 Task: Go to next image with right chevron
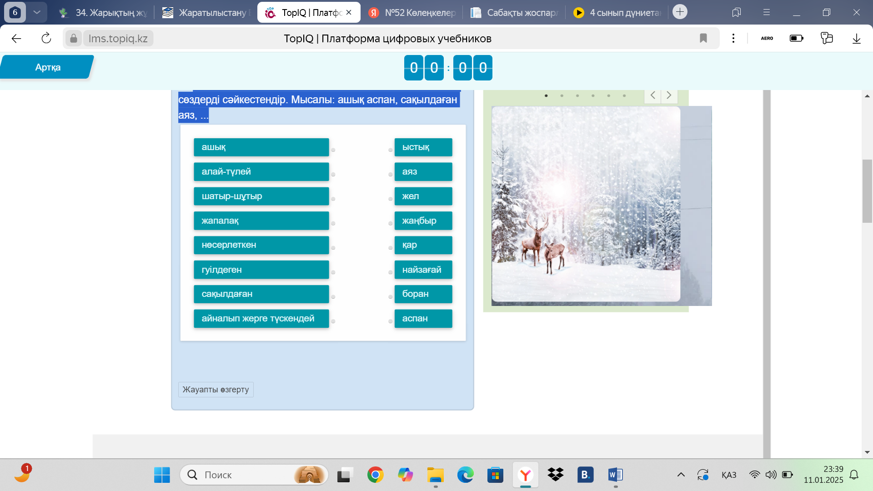click(669, 95)
